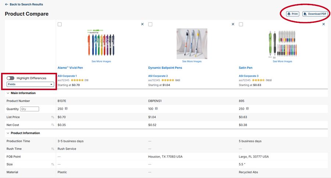Sort products by Net Cost icon
The image size is (331, 178).
coord(53,125)
